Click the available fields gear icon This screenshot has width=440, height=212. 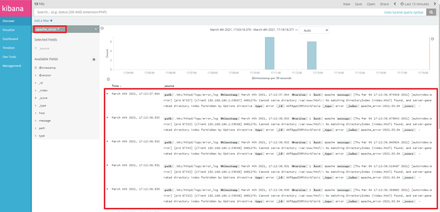[94, 60]
